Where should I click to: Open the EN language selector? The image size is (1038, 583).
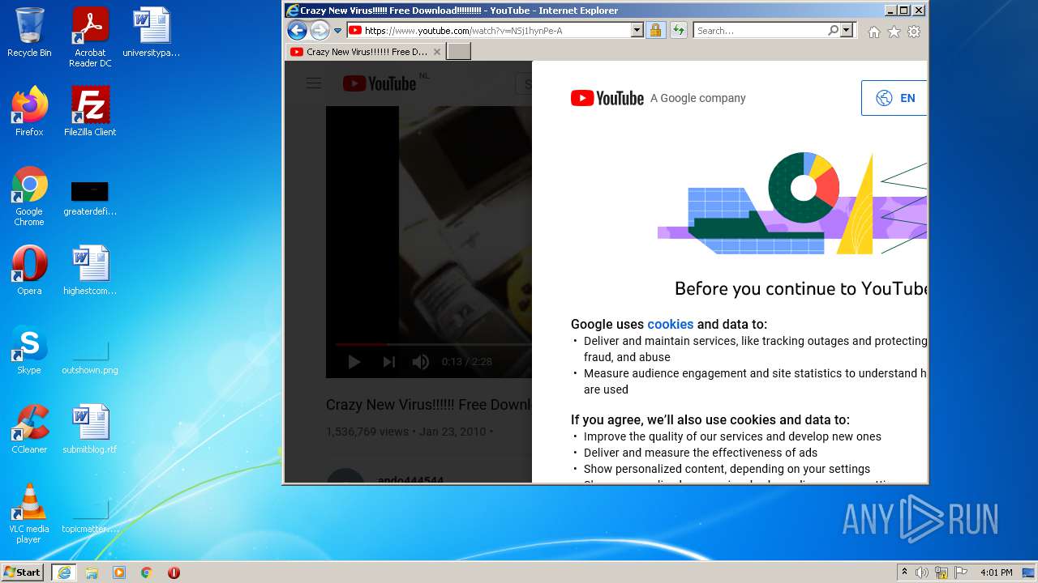[895, 98]
